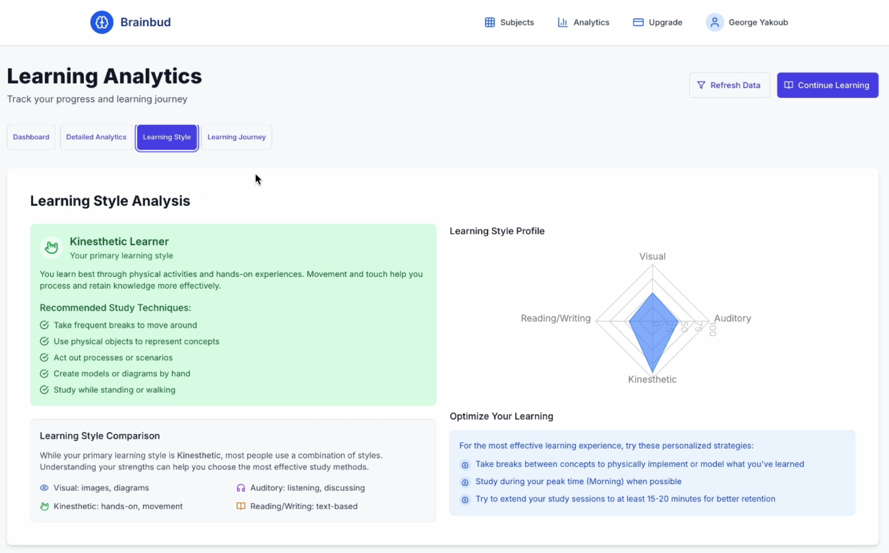Click the Analytics bar chart icon
The height and width of the screenshot is (553, 889).
[563, 22]
